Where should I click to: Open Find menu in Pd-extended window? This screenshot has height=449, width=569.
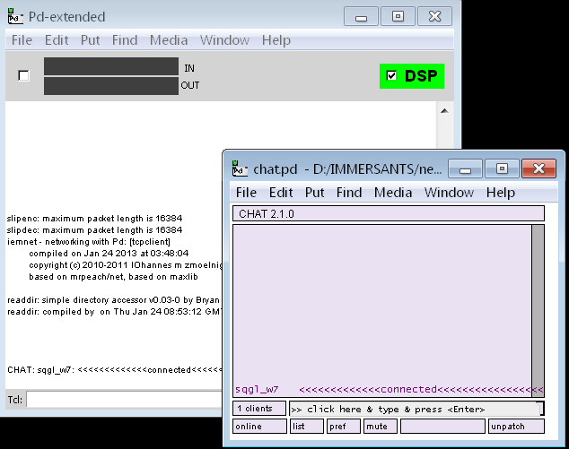pos(125,40)
